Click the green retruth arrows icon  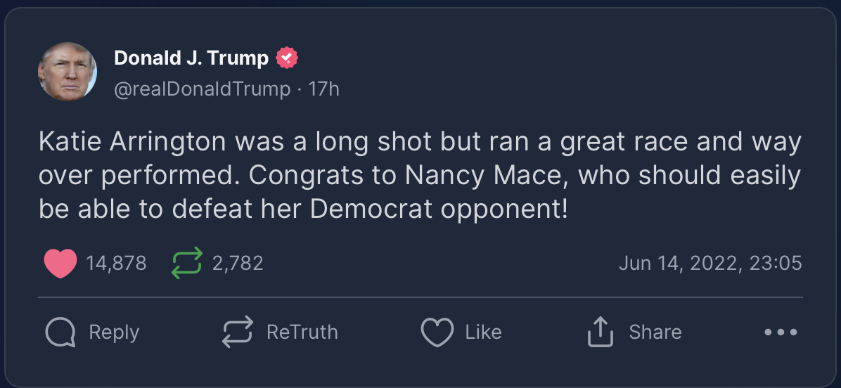[187, 264]
